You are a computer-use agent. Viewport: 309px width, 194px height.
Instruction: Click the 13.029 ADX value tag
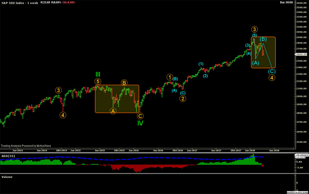[x=301, y=157]
